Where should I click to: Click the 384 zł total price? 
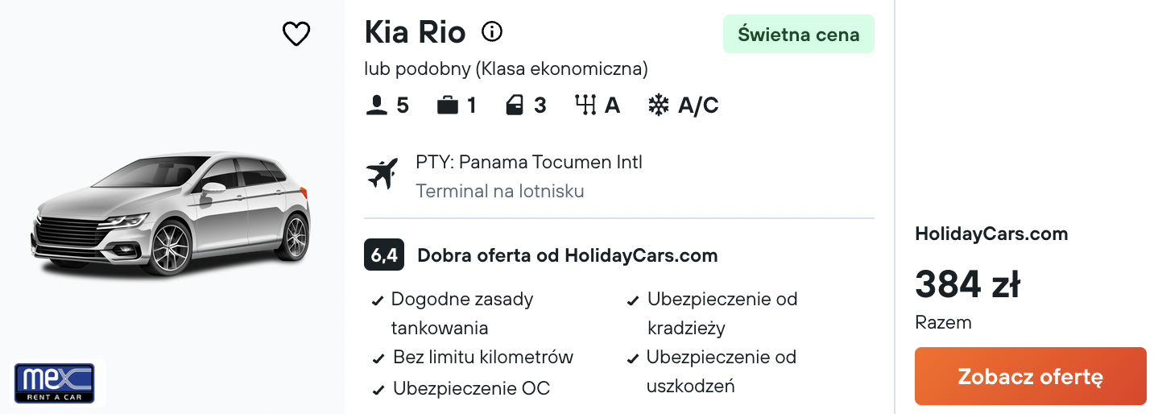(x=967, y=284)
